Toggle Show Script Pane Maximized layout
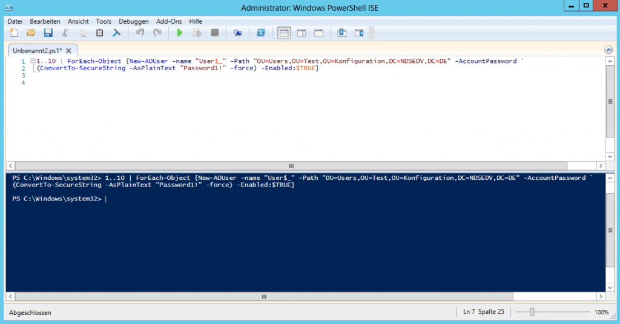Viewport: 620px width, 324px height. point(318,33)
